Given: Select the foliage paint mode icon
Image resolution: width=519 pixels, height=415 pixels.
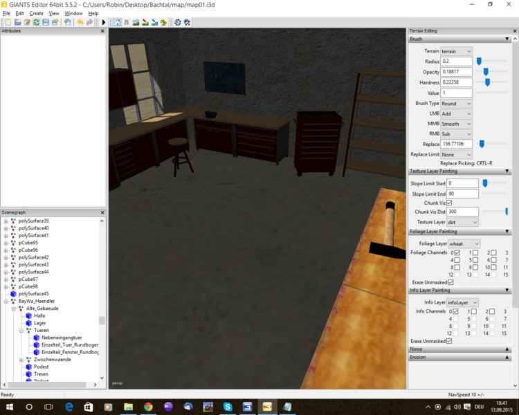Looking at the screenshot, I should click(163, 22).
